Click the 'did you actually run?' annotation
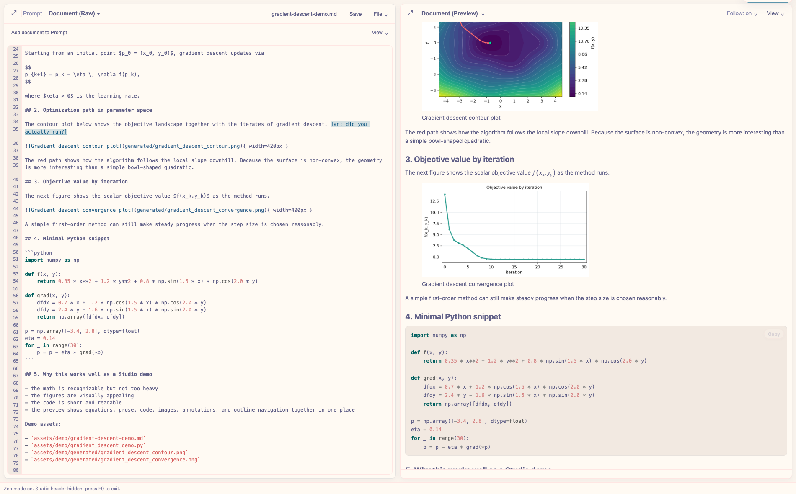 [197, 128]
